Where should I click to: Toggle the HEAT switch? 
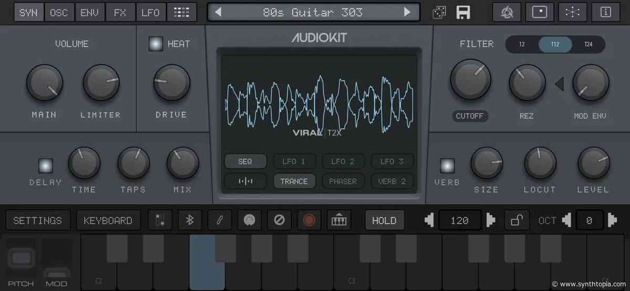155,44
